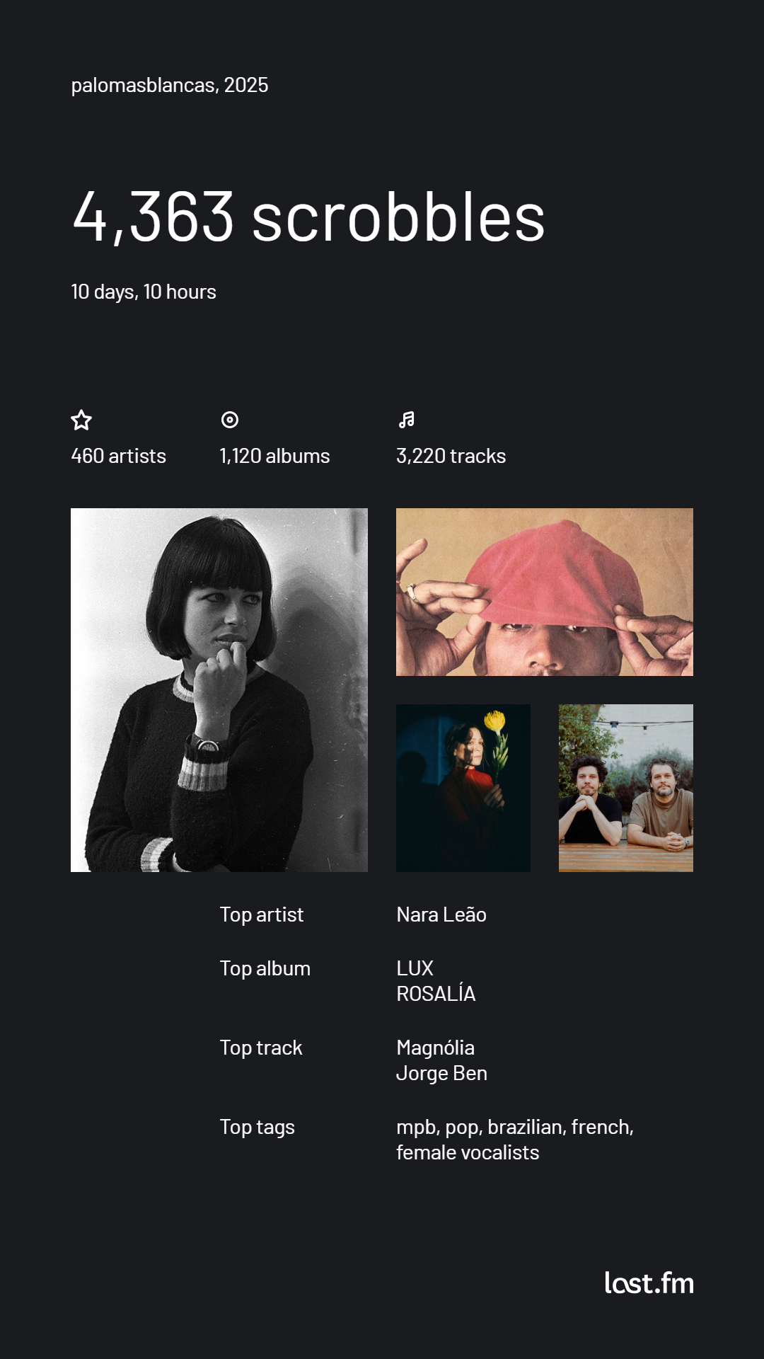Click the star icon above artists count
The image size is (764, 1359).
(81, 420)
